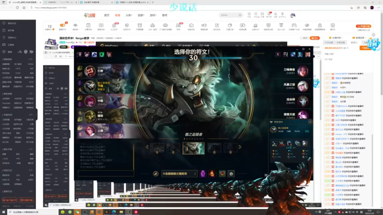Select the highlighted Rengar skin thumbnail

click(x=193, y=148)
